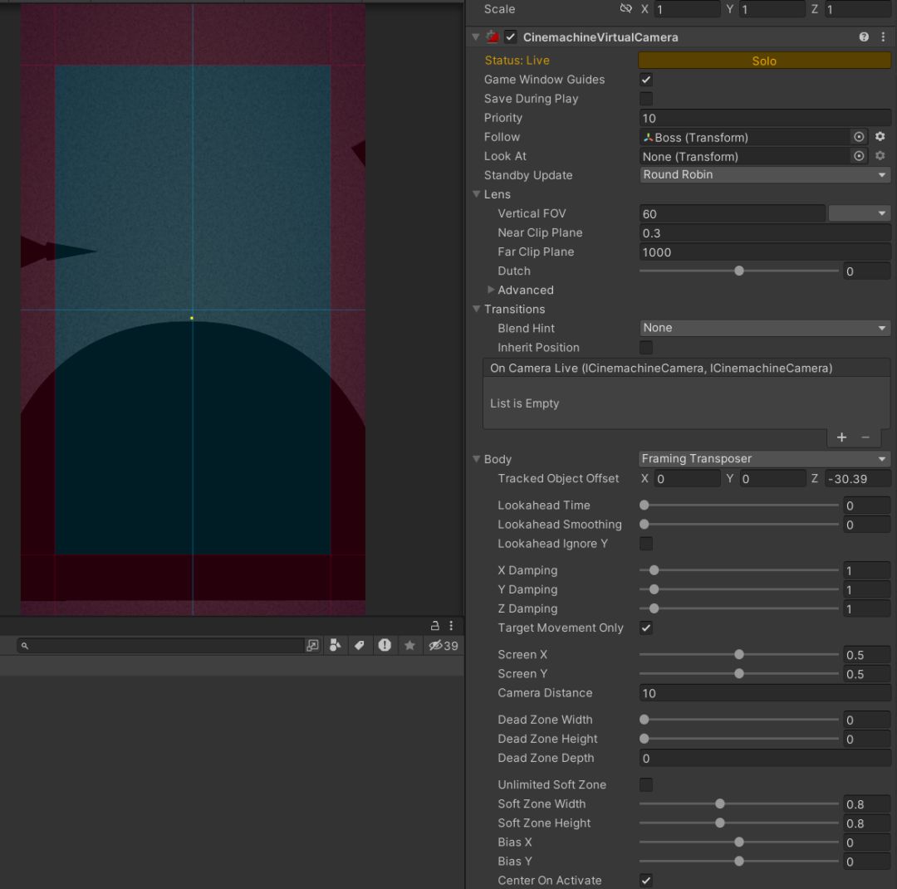Click the Look At object picker icon
Screen dimensions: 897x889
[859, 156]
